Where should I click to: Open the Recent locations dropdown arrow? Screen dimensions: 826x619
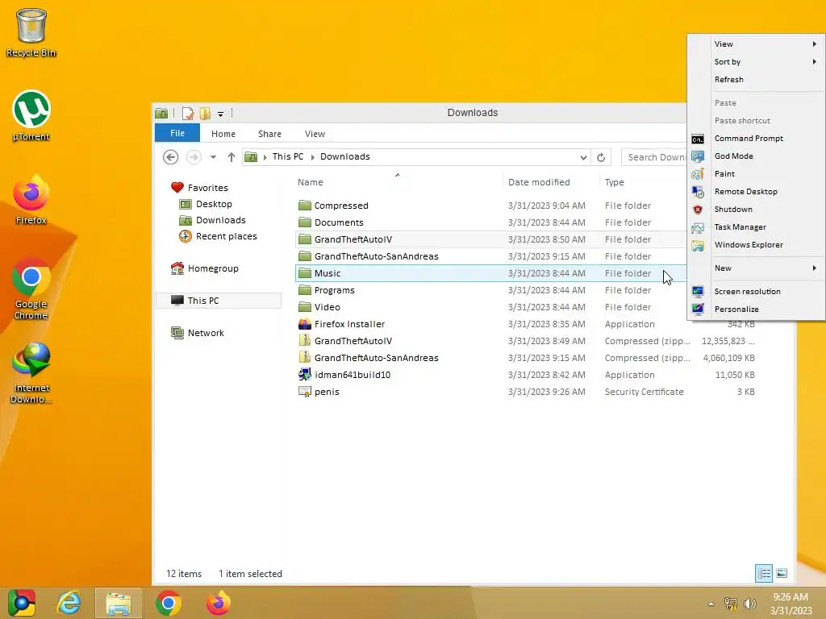pyautogui.click(x=213, y=157)
